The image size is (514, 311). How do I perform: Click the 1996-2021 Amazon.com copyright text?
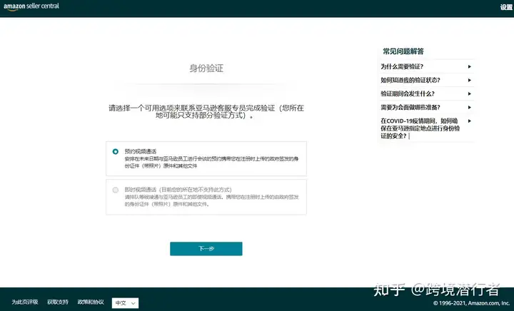tap(471, 303)
